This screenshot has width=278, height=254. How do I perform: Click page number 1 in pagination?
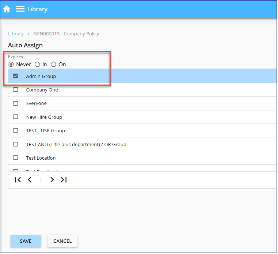[x=41, y=180]
